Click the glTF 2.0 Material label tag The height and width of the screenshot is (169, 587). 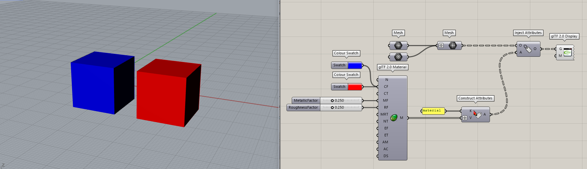coord(392,67)
